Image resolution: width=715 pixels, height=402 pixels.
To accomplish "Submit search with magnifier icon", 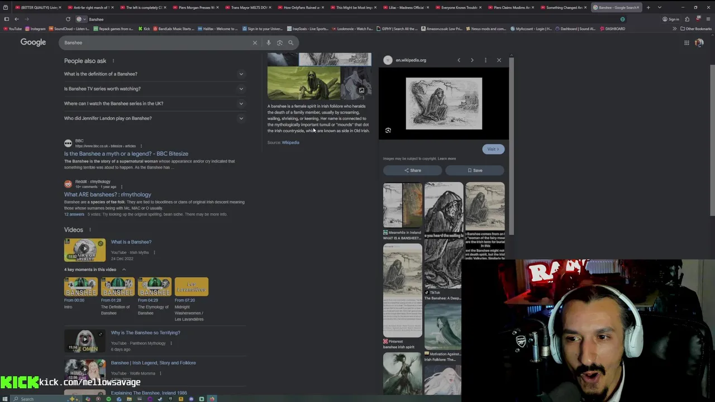I will [290, 42].
